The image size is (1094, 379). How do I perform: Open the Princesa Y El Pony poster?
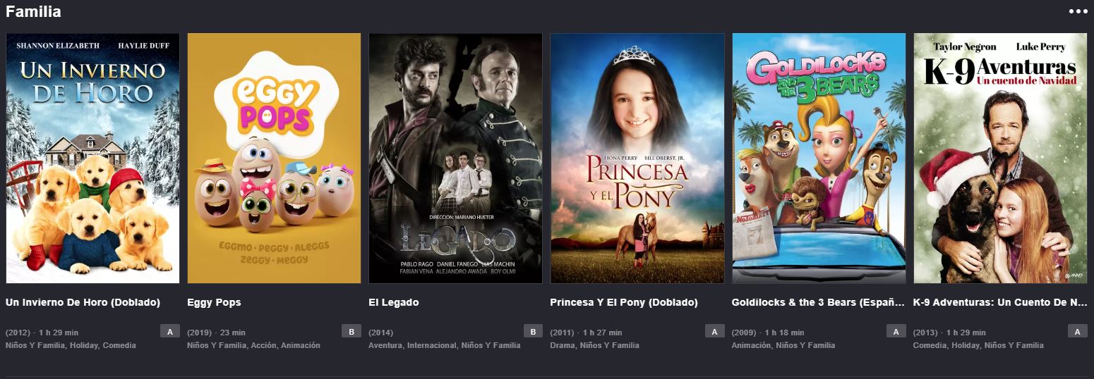(x=637, y=159)
